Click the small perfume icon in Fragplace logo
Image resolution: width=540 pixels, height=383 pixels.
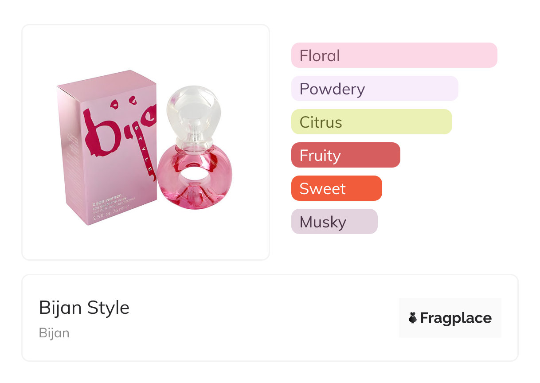pyautogui.click(x=413, y=318)
